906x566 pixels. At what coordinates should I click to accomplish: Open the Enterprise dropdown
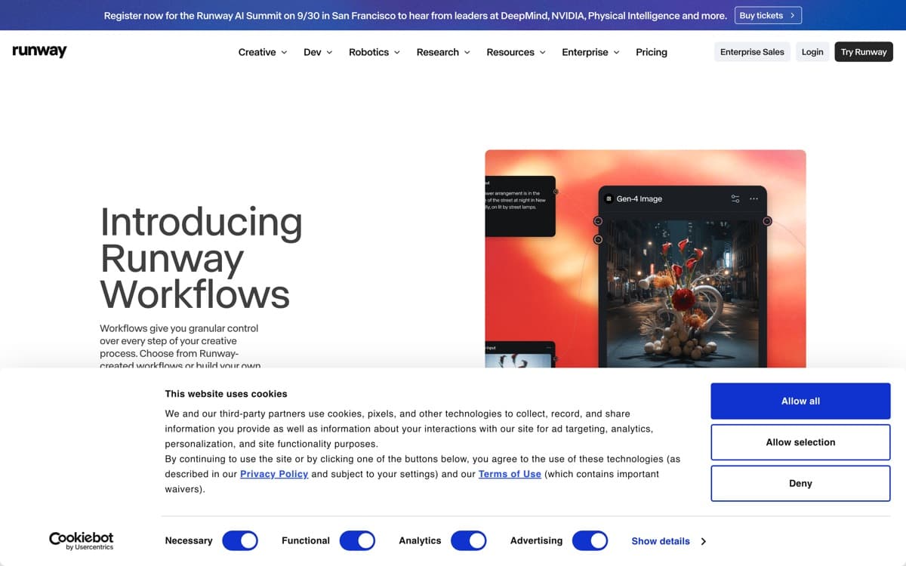click(590, 52)
